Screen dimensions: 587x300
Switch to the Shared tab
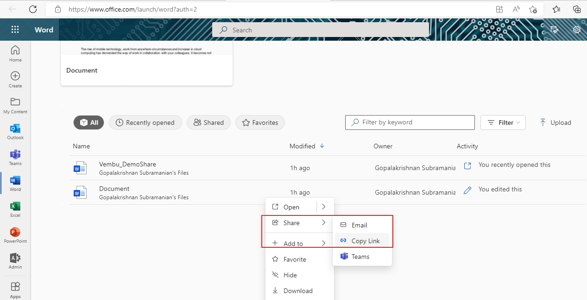tap(208, 122)
